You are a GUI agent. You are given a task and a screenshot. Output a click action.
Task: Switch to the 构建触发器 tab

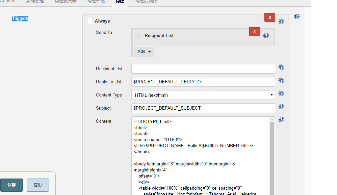[x=65, y=1]
